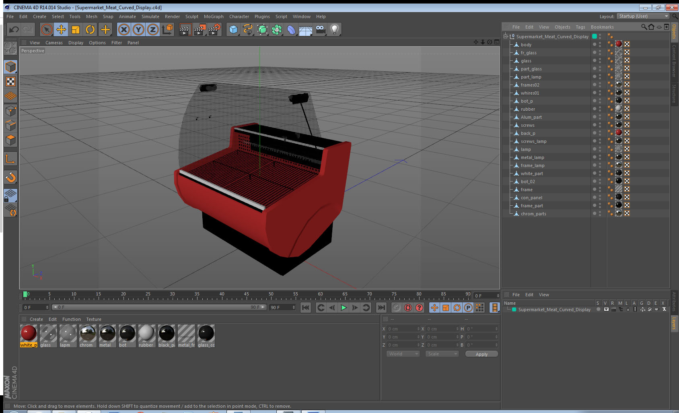Viewport: 679px width, 413px height.
Task: Toggle solo column for layer Supermarket_Meat_Curved_Display
Action: click(x=599, y=310)
